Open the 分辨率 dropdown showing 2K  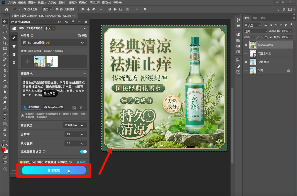(x=75, y=134)
